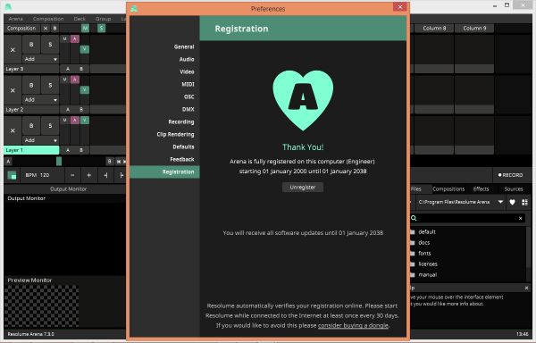Click the search magnifier icon in file browser

[x=414, y=218]
